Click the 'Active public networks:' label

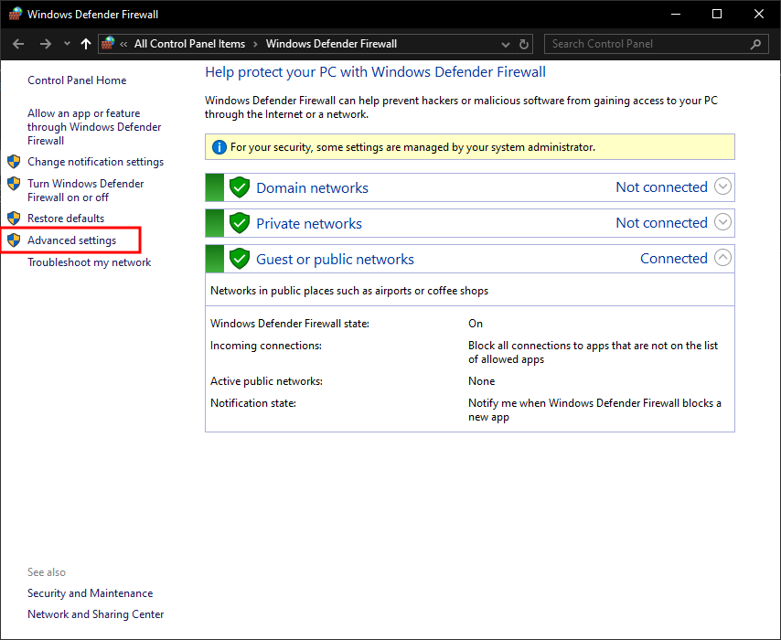point(266,381)
